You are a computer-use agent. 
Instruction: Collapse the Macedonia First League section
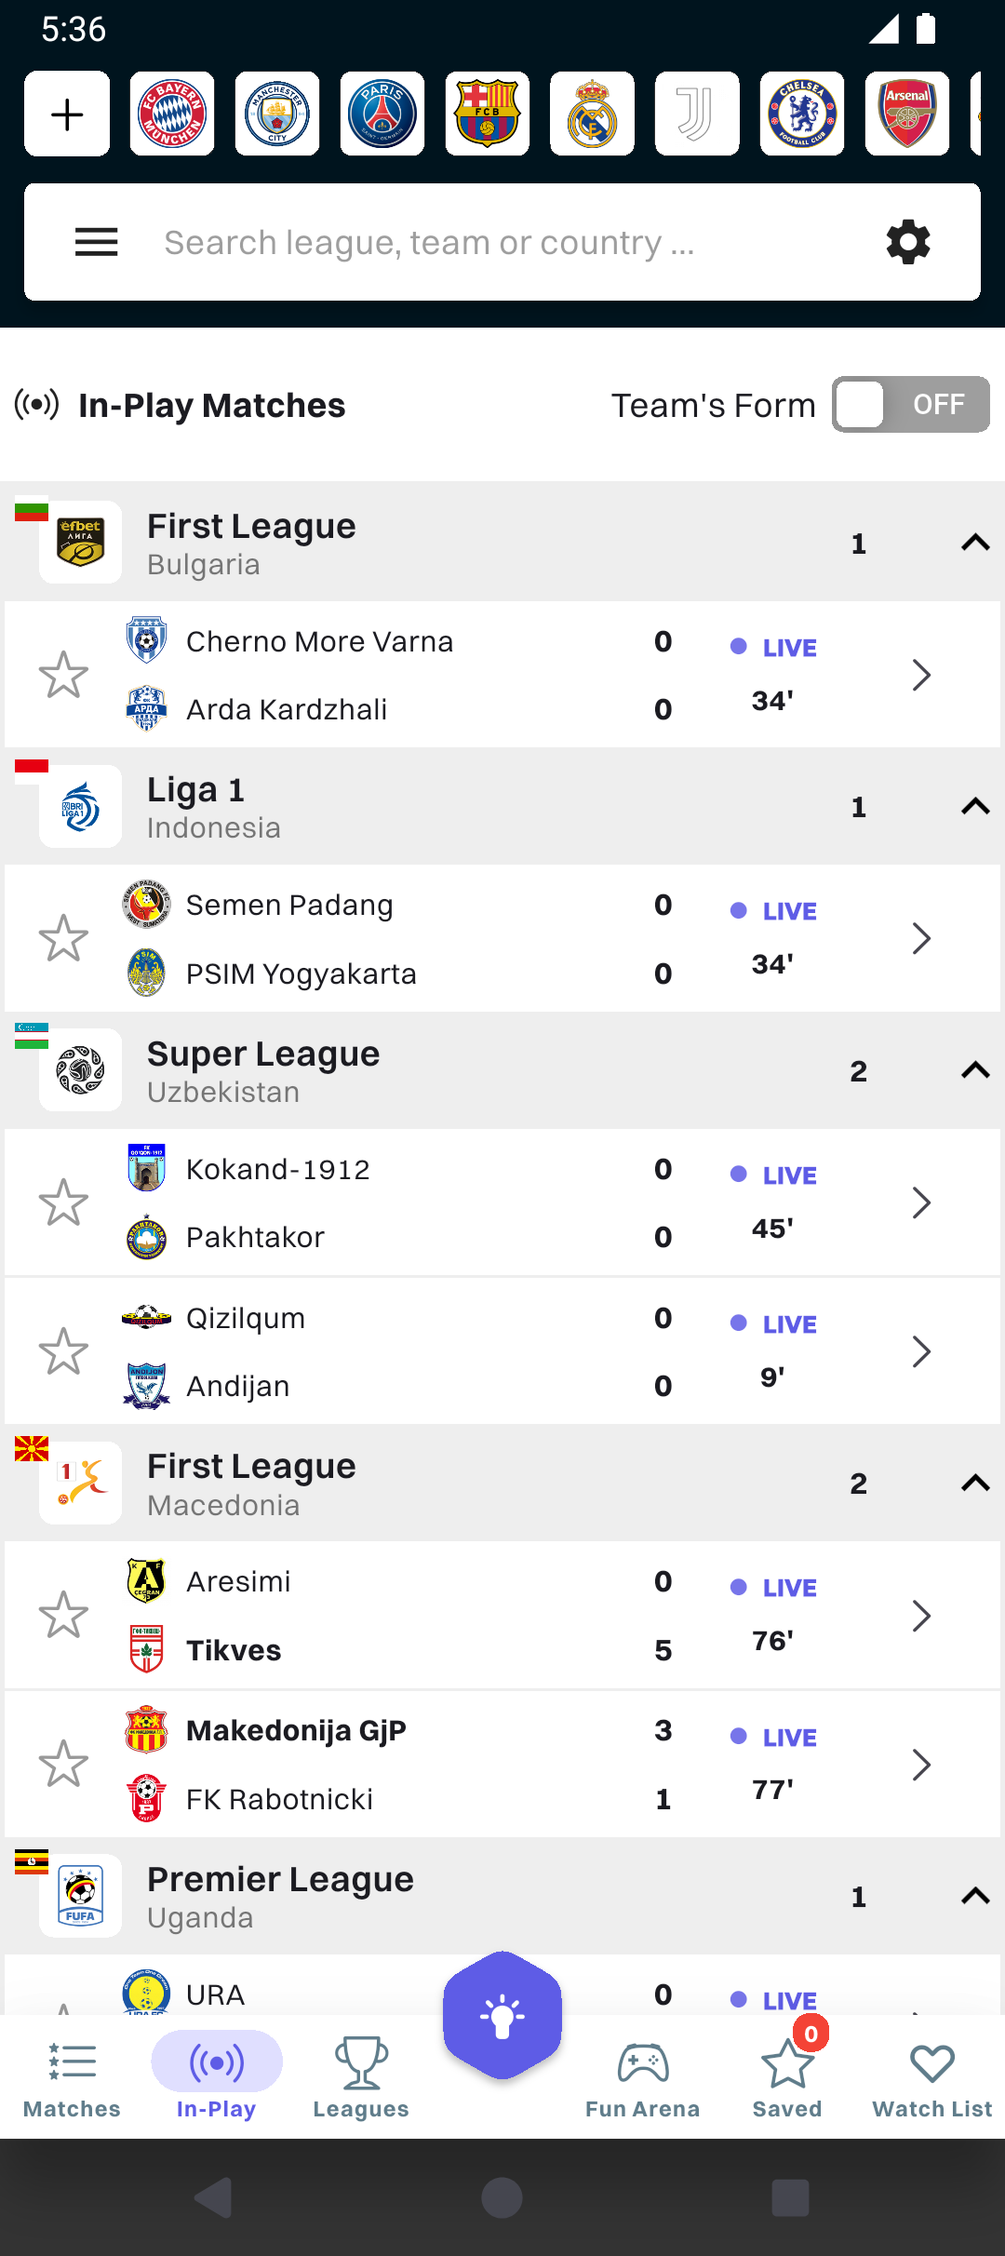[x=975, y=1483]
